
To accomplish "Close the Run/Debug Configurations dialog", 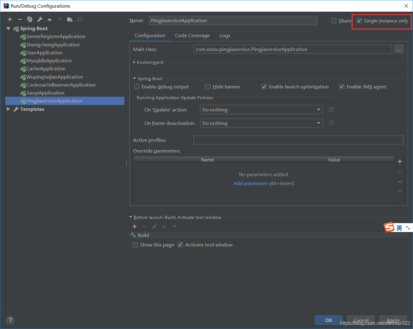I will 406,6.
